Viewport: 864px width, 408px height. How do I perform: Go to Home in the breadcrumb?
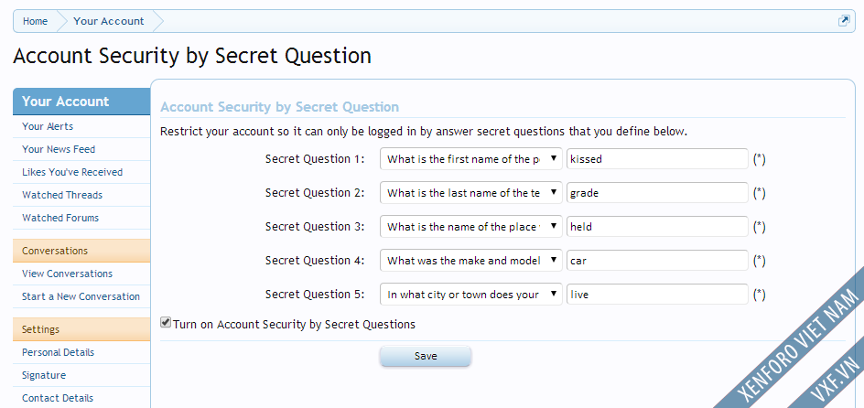click(36, 21)
